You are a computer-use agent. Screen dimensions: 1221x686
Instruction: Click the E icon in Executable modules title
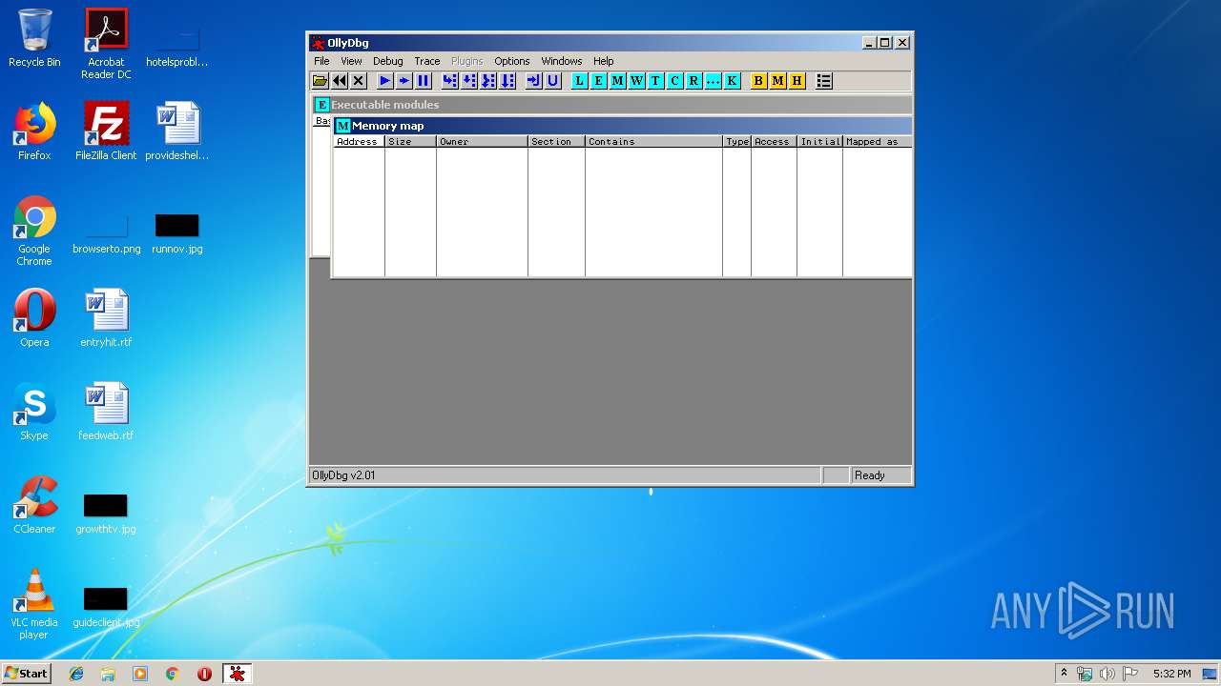[322, 105]
